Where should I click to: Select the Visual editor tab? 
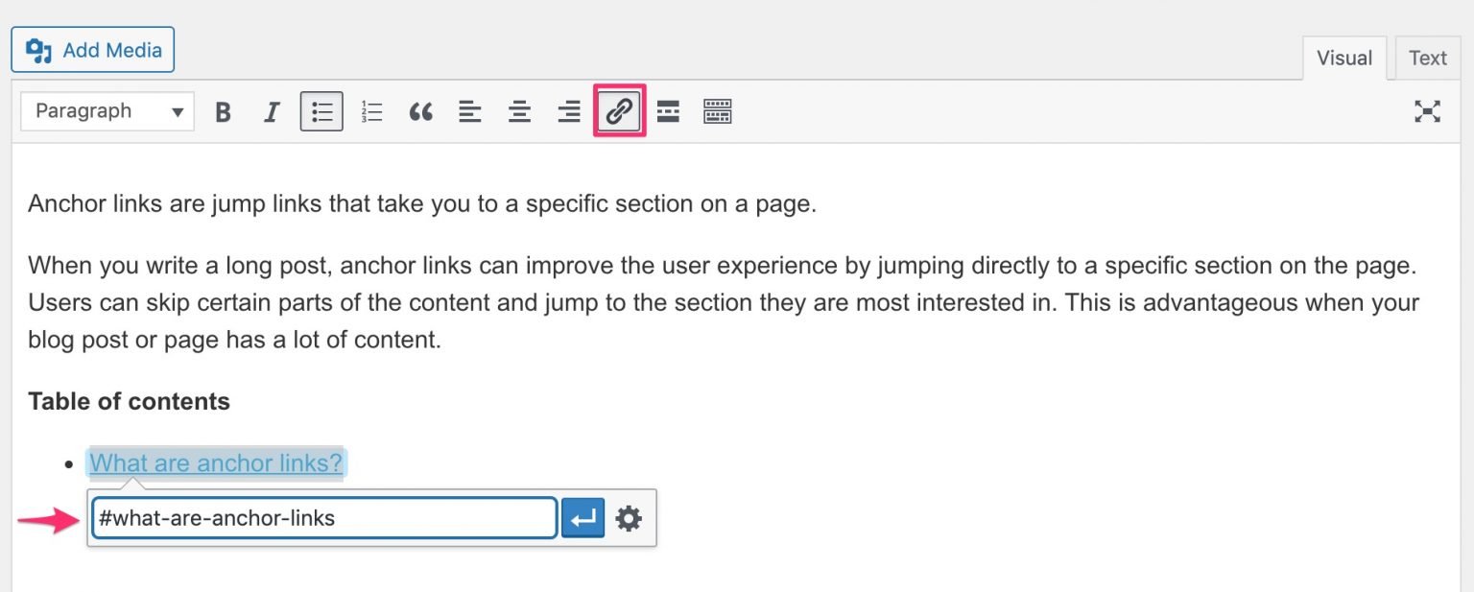click(x=1343, y=58)
